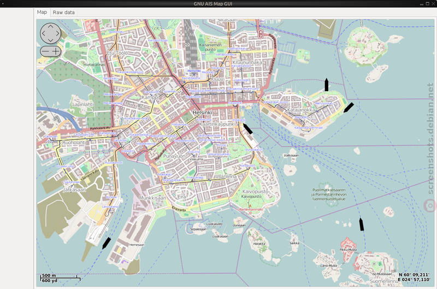This screenshot has width=437, height=289.
Task: Click the Uunisaari island label
Action: point(239,225)
